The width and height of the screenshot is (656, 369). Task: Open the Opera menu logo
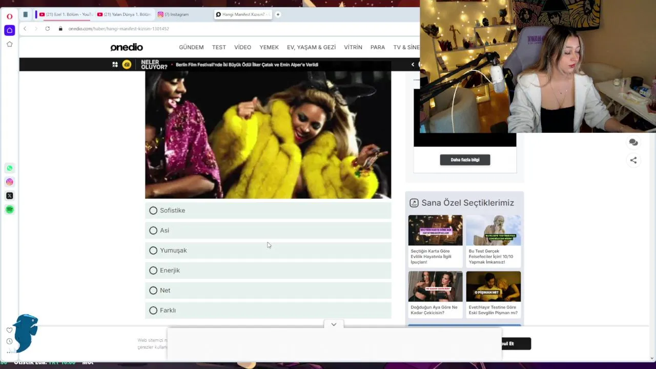click(x=9, y=16)
